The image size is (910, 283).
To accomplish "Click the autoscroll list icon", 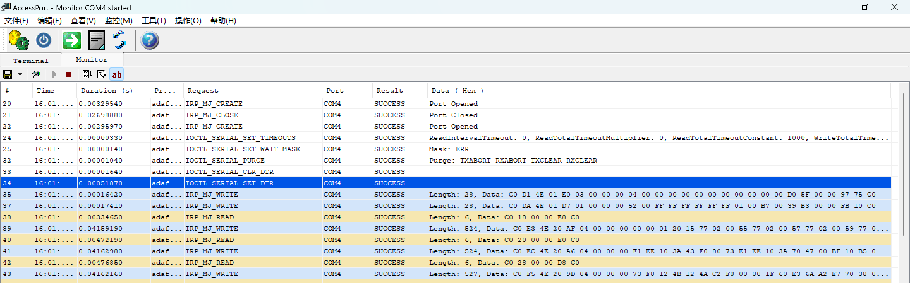I will tap(87, 74).
